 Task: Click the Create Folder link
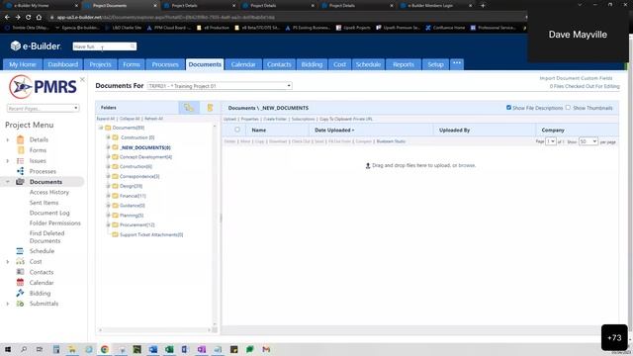click(x=275, y=119)
